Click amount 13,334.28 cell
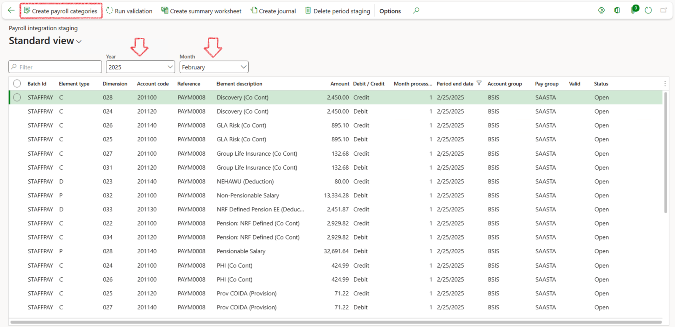 click(x=336, y=195)
